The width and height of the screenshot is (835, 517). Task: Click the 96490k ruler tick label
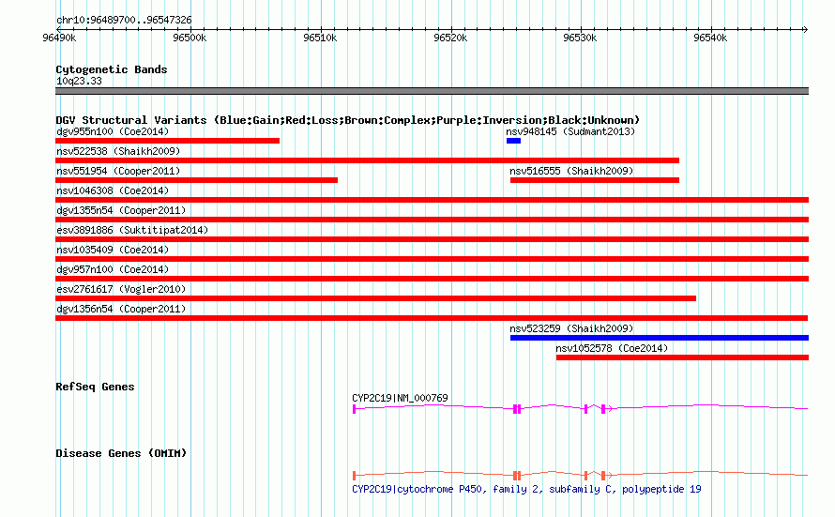tap(59, 38)
